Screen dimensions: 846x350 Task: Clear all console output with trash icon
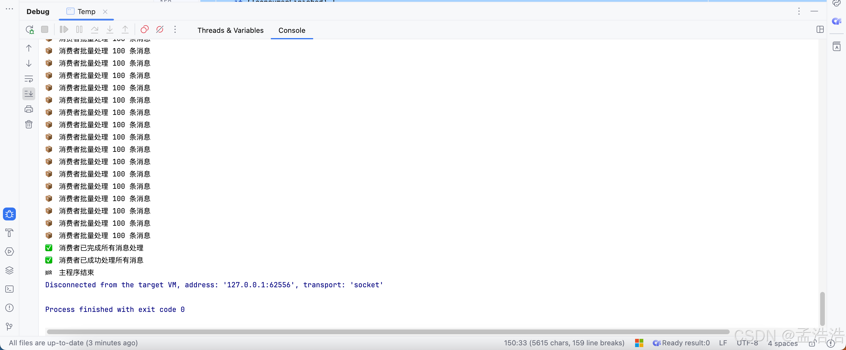(x=29, y=125)
